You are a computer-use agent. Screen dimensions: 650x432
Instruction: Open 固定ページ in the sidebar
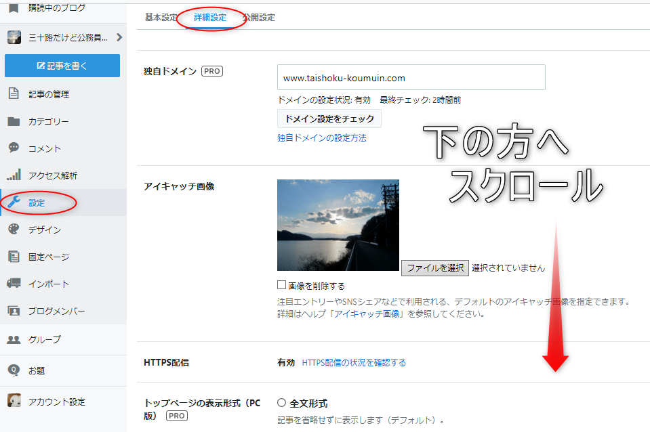tap(49, 257)
